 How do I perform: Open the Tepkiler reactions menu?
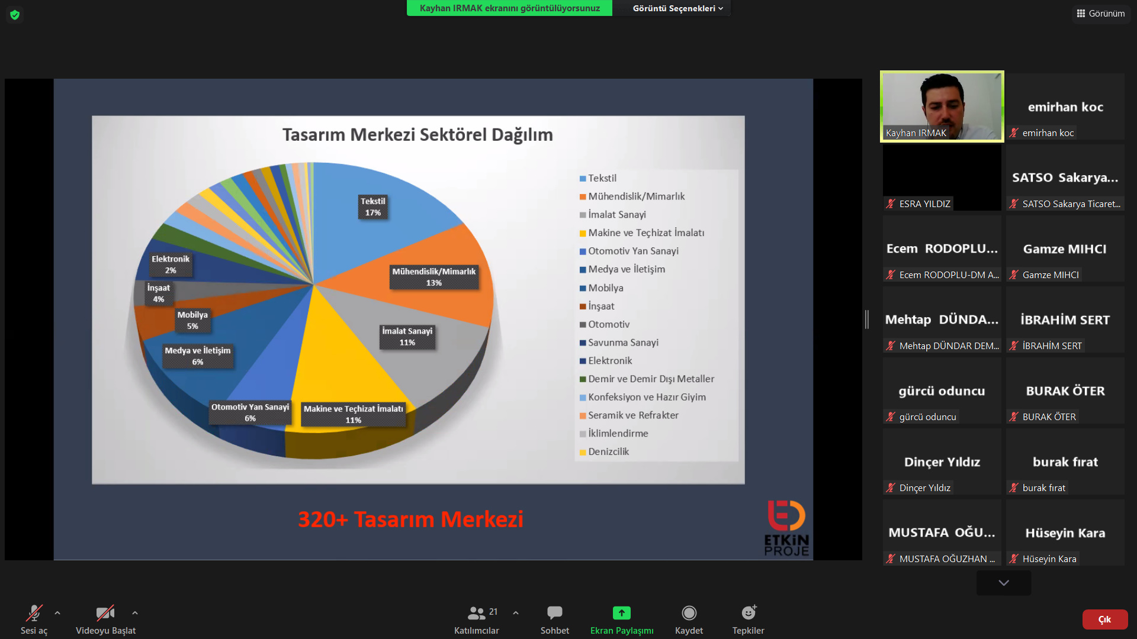(x=748, y=613)
